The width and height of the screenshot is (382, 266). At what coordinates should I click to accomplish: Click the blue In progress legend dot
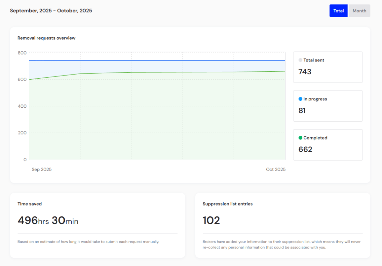click(x=300, y=99)
